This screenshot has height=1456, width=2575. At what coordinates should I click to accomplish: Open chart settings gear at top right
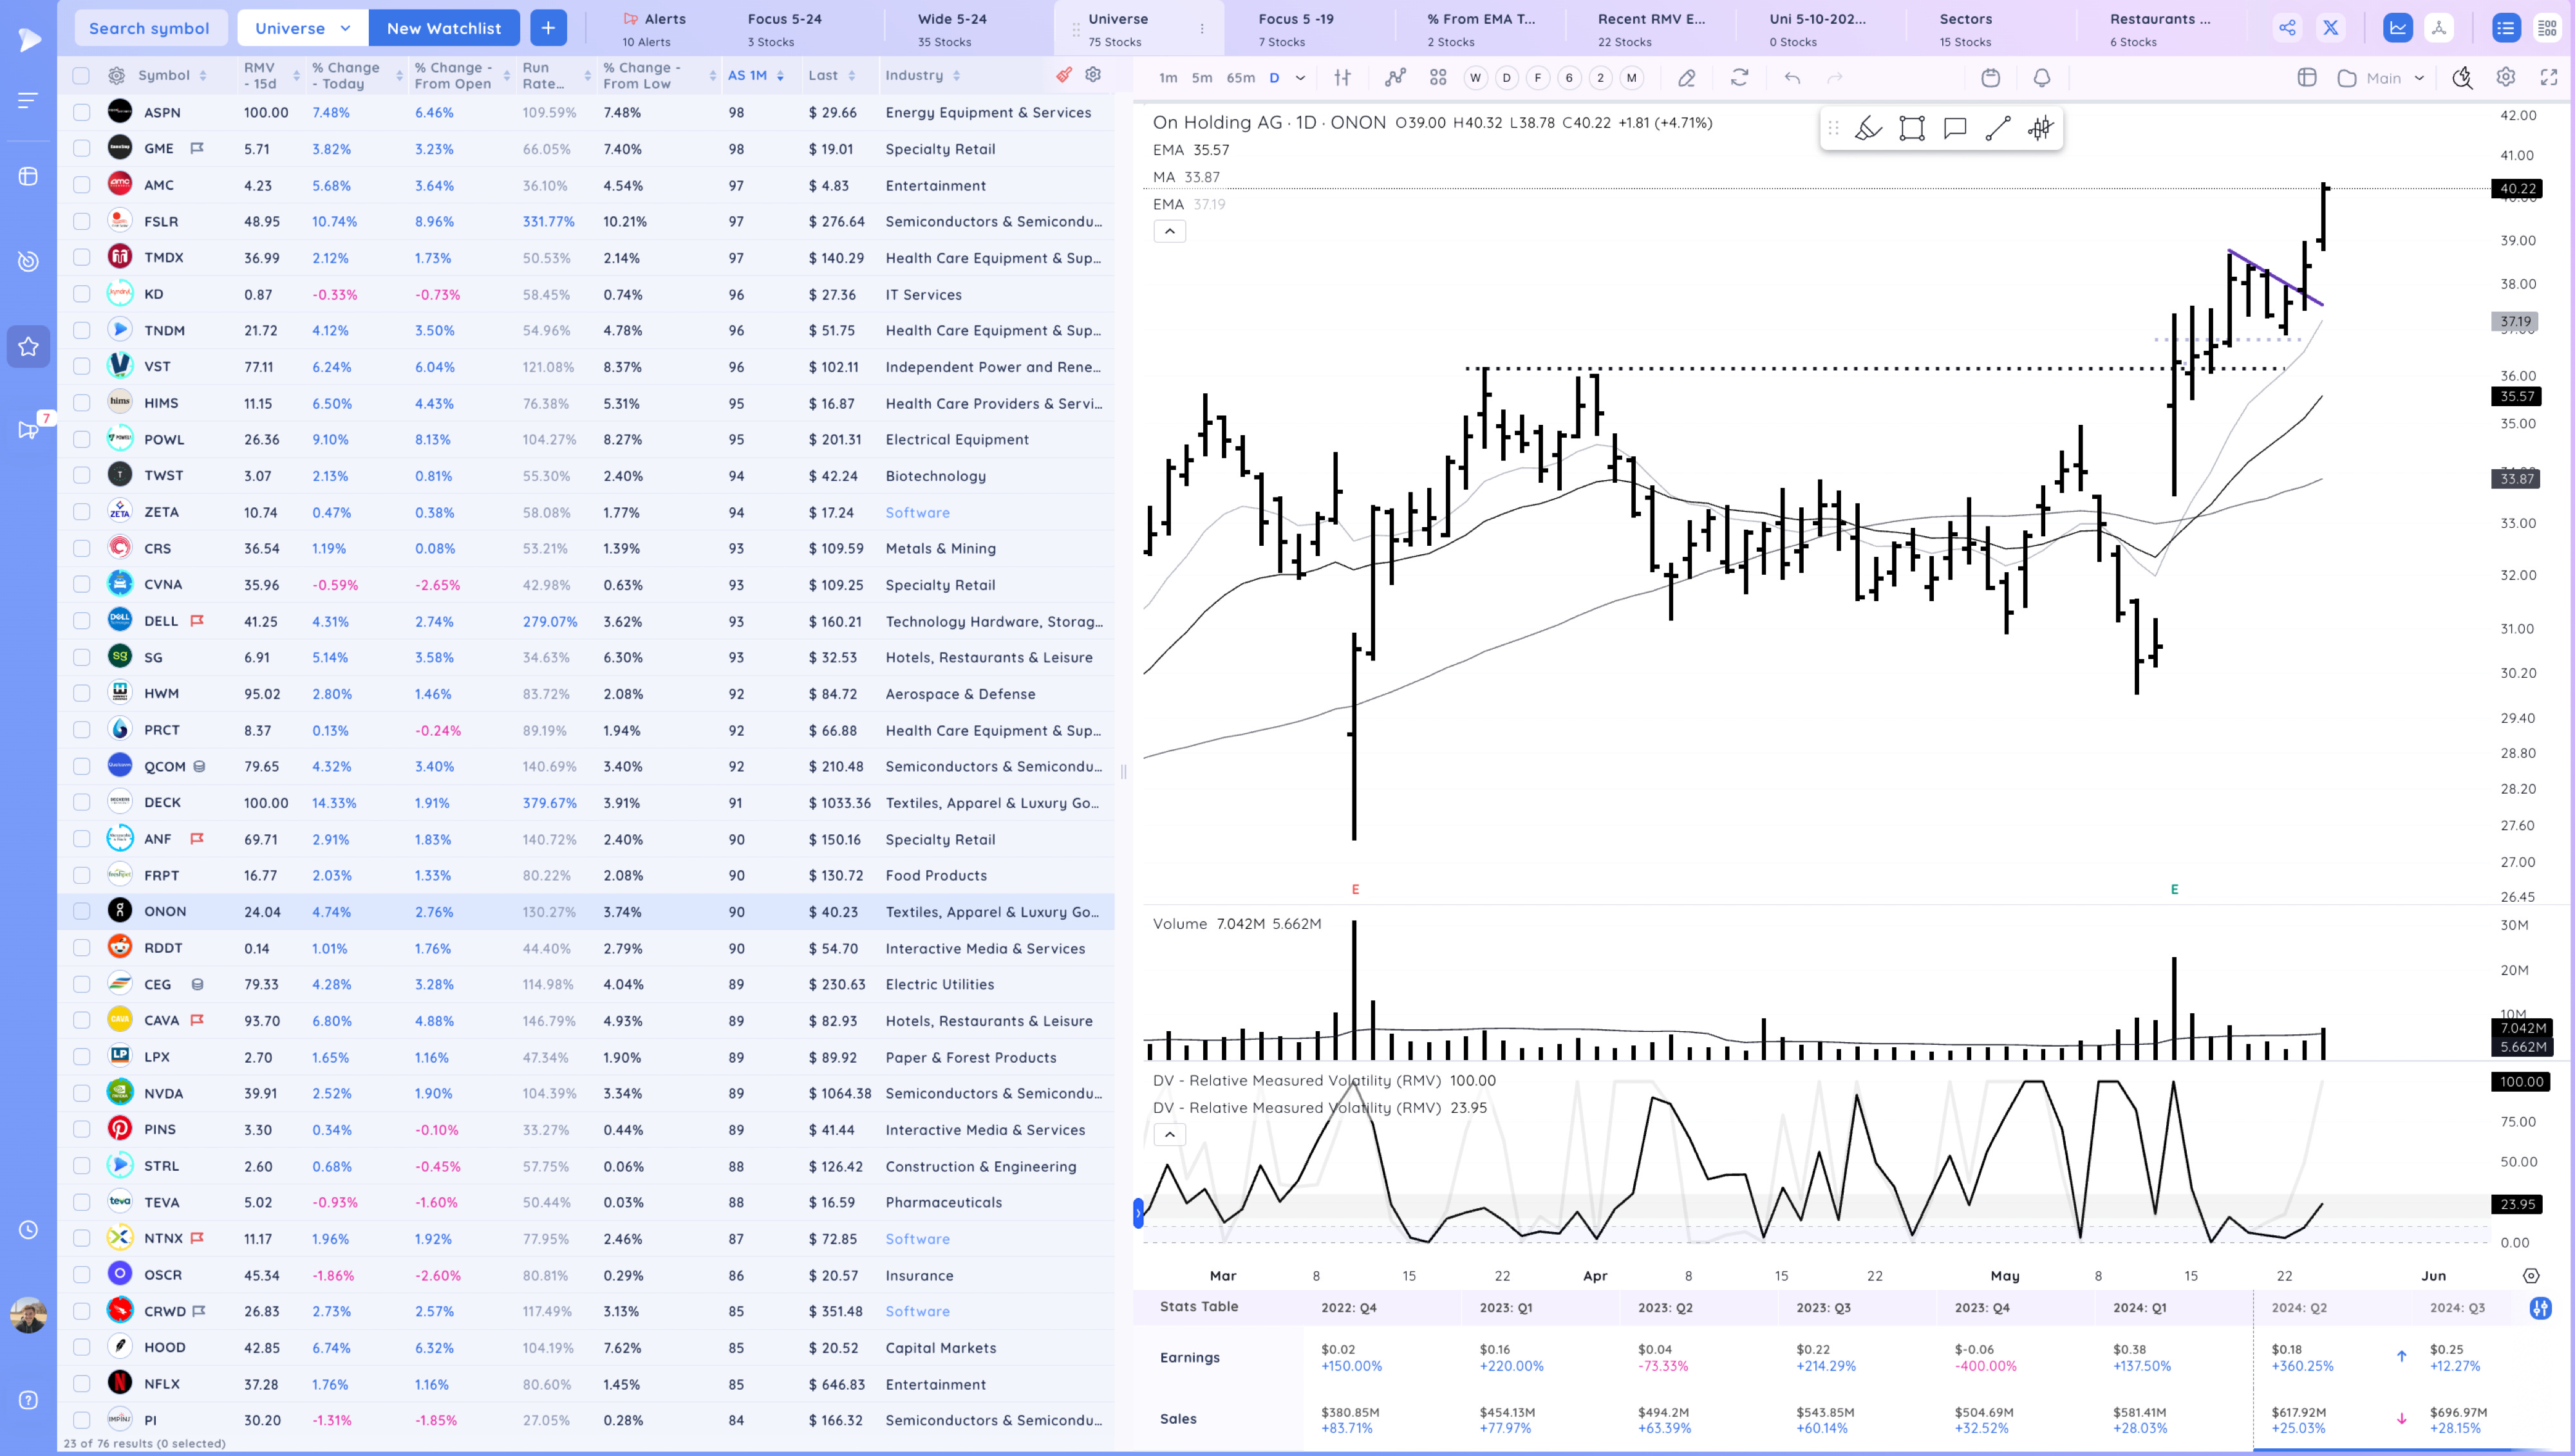[x=2506, y=77]
